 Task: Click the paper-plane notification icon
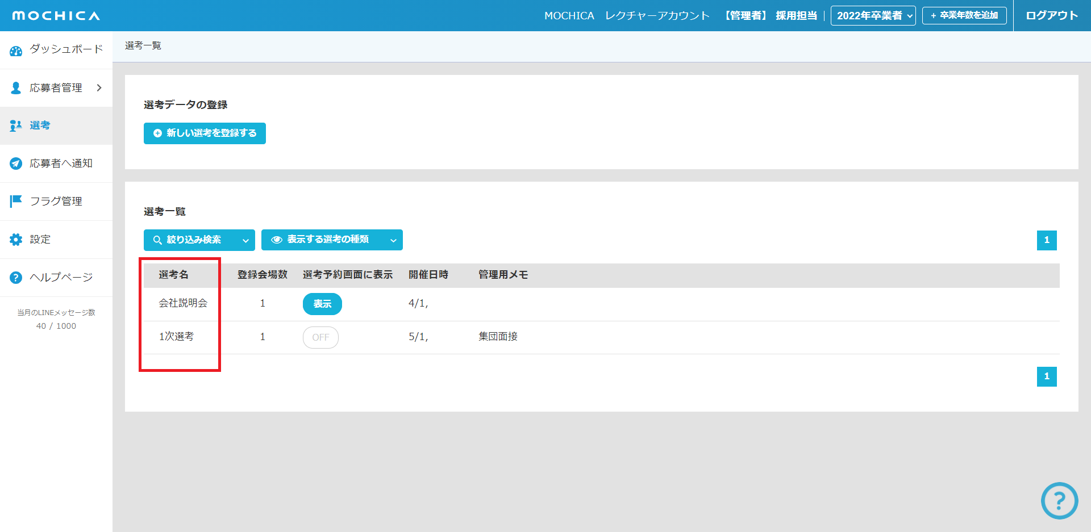coord(16,164)
